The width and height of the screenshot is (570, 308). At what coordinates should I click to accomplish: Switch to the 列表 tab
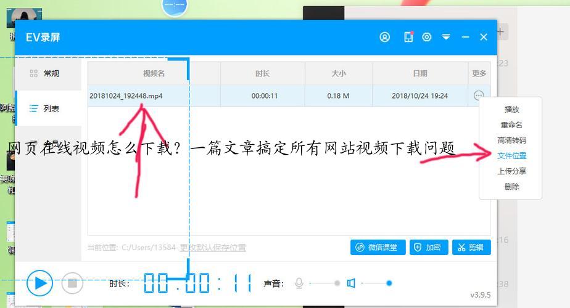click(48, 108)
